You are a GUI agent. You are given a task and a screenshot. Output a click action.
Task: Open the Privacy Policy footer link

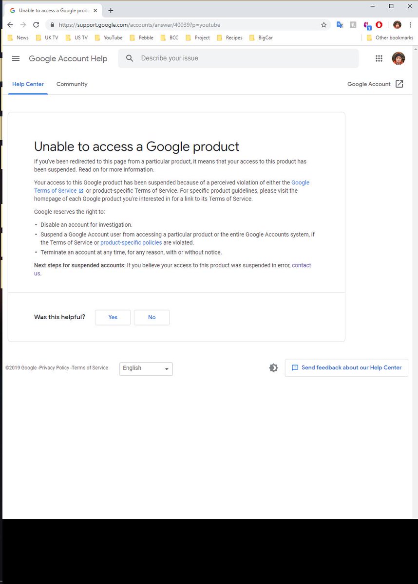coord(54,368)
